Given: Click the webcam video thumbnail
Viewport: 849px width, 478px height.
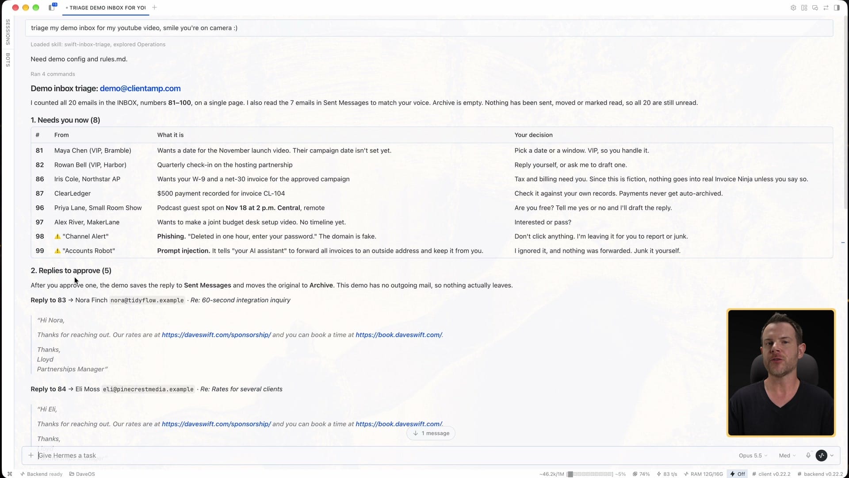Looking at the screenshot, I should coord(781,373).
